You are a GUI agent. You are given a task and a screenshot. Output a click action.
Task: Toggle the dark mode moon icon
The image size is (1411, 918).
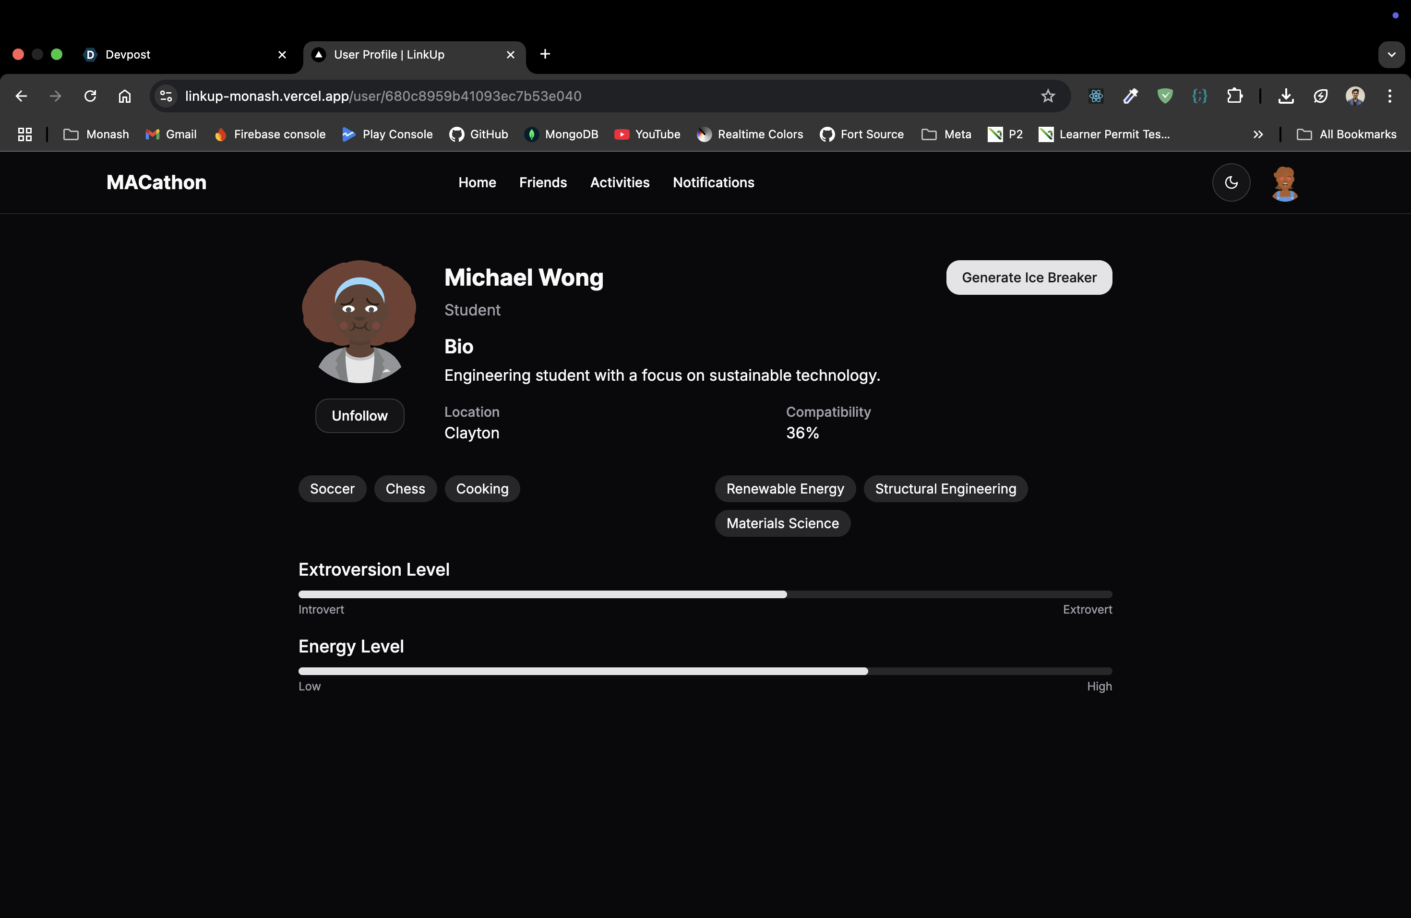1231,182
